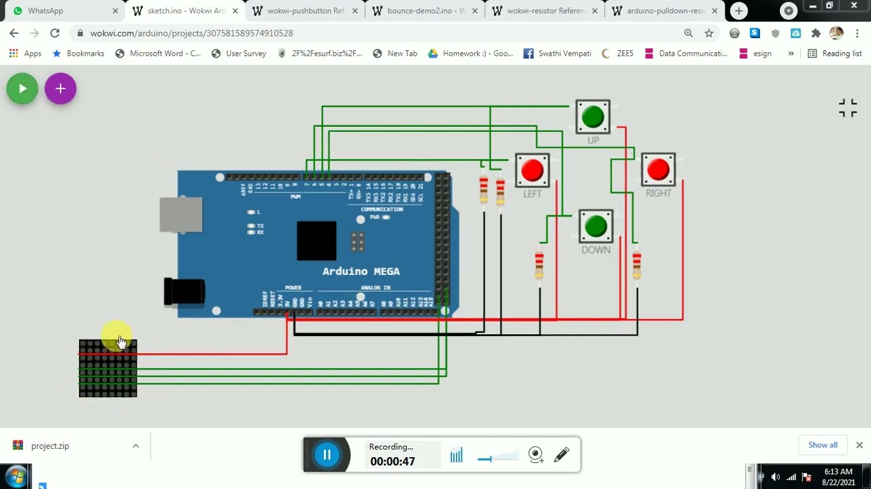Open the downloaded project.zip file

pyautogui.click(x=50, y=446)
